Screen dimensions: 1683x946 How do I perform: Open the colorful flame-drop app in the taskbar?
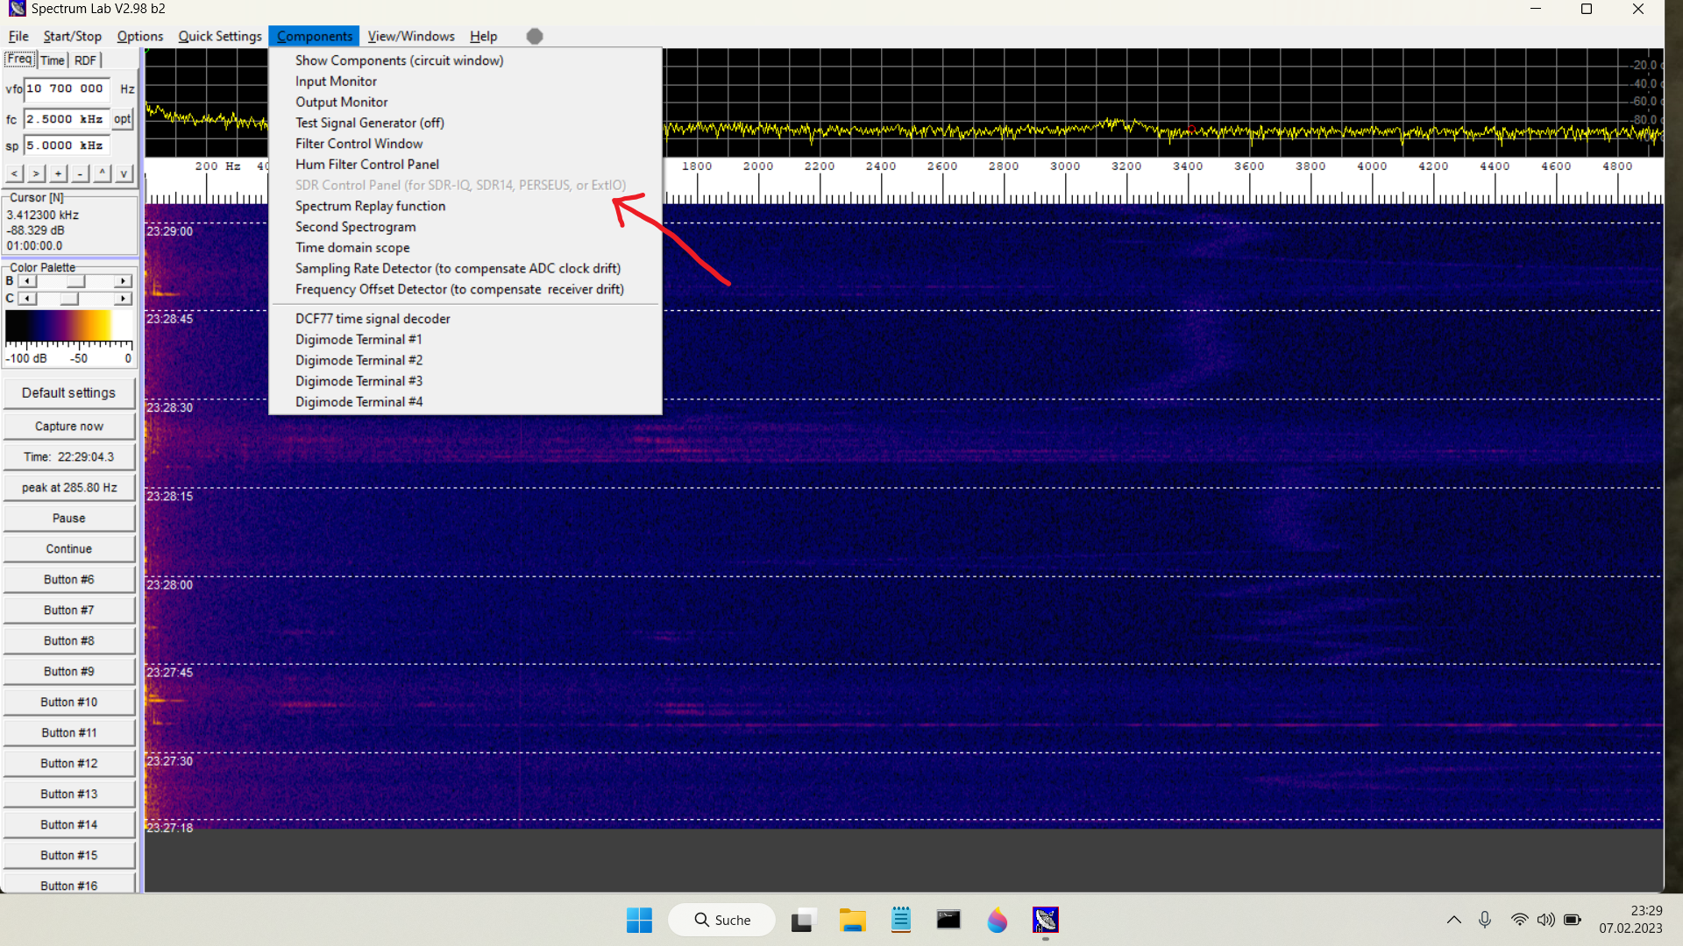click(997, 920)
